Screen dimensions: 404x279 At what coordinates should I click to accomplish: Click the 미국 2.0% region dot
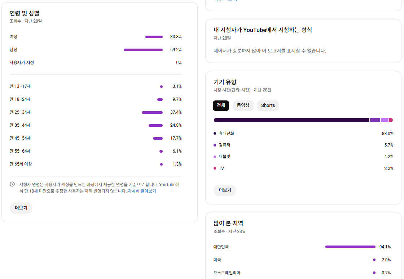[x=374, y=260]
